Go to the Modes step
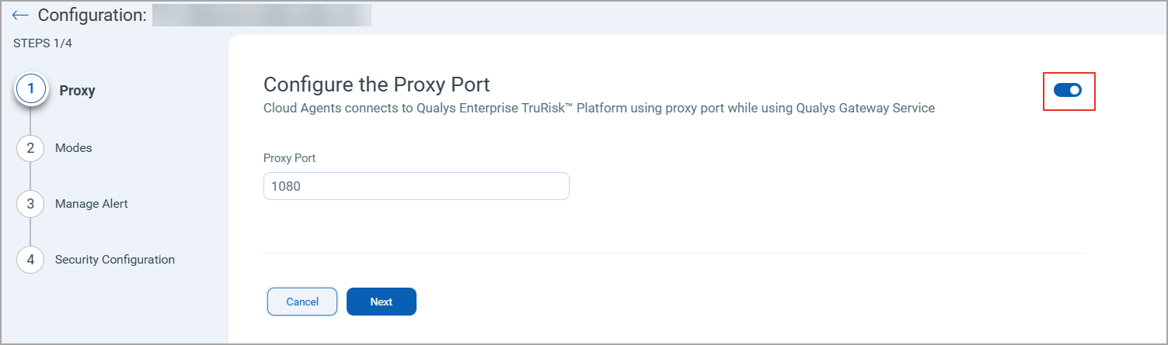The width and height of the screenshot is (1168, 345). coord(74,148)
